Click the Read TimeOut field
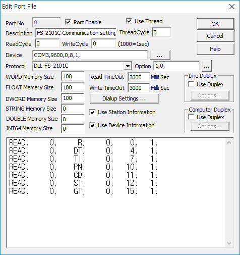Viewport: 240px width, 255px height. point(139,77)
